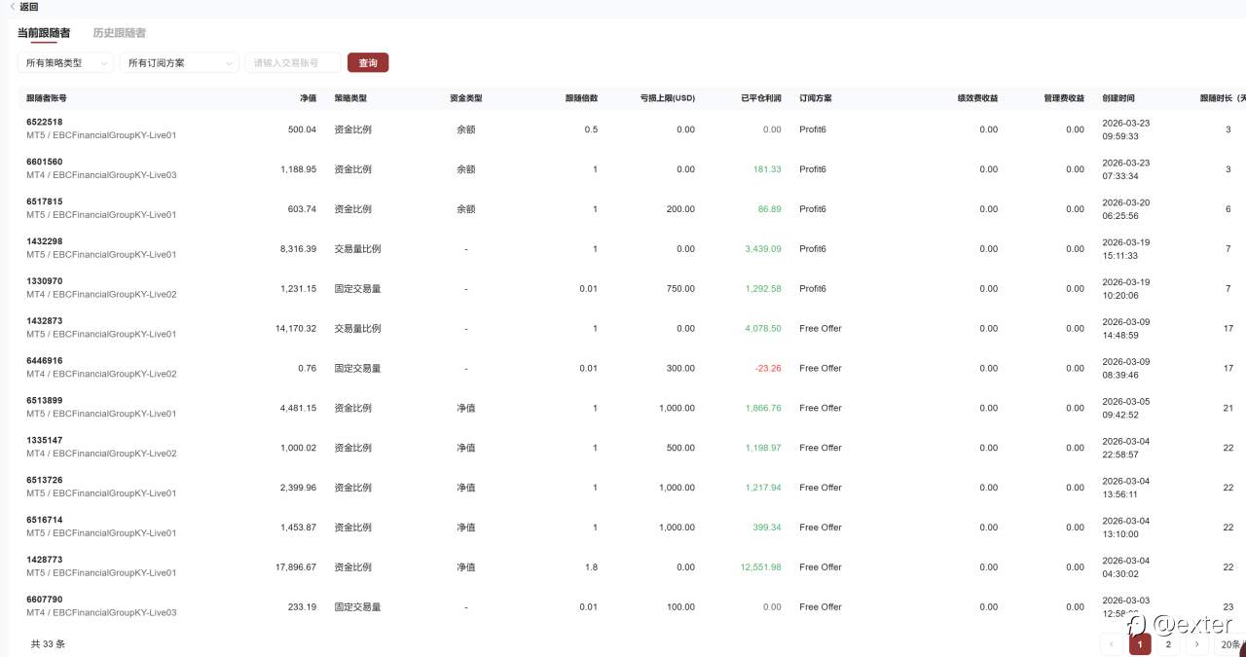The width and height of the screenshot is (1246, 657).
Task: Click the previous page arrow
Action: pos(1112,644)
